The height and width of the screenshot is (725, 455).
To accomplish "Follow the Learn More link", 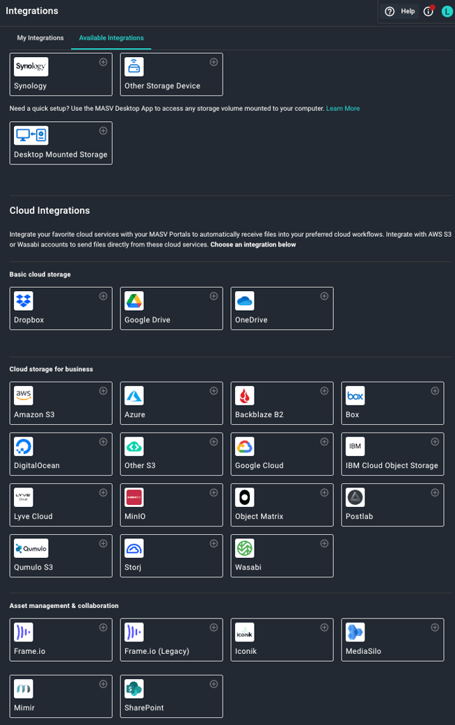I will (343, 108).
